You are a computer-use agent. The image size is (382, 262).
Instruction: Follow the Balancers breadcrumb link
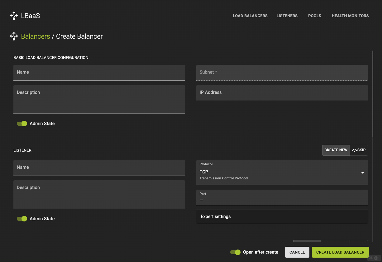click(x=36, y=36)
